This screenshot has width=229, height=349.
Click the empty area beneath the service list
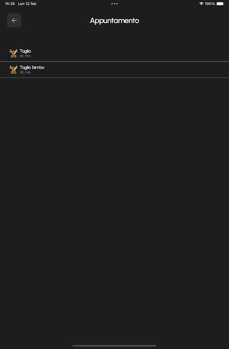coord(114,209)
